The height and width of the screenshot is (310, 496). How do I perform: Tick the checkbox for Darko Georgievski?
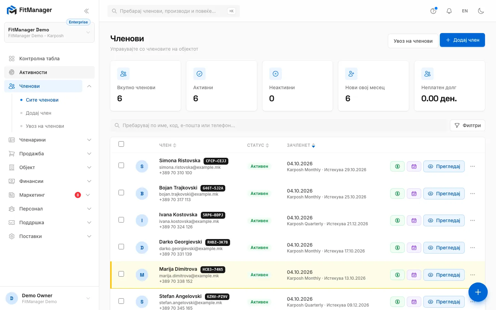click(x=121, y=247)
